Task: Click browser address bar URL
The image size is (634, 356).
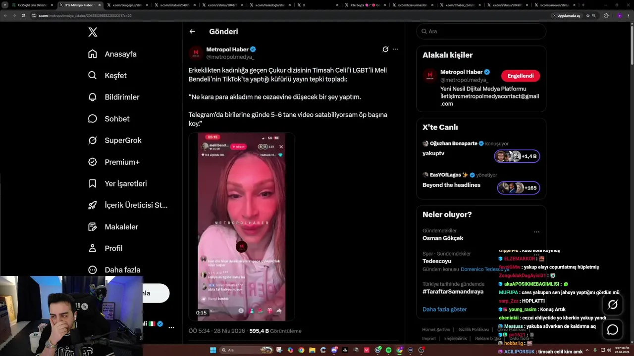Action: pos(85,15)
